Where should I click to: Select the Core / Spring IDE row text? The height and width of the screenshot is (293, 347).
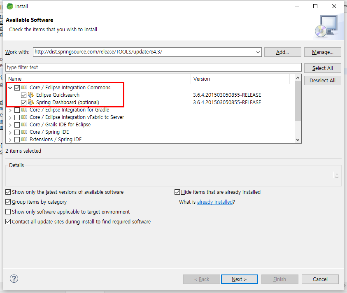coord(49,132)
